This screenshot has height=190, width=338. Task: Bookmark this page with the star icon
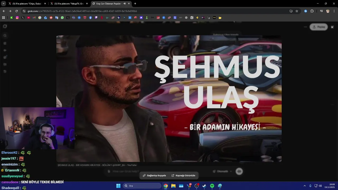[297, 11]
